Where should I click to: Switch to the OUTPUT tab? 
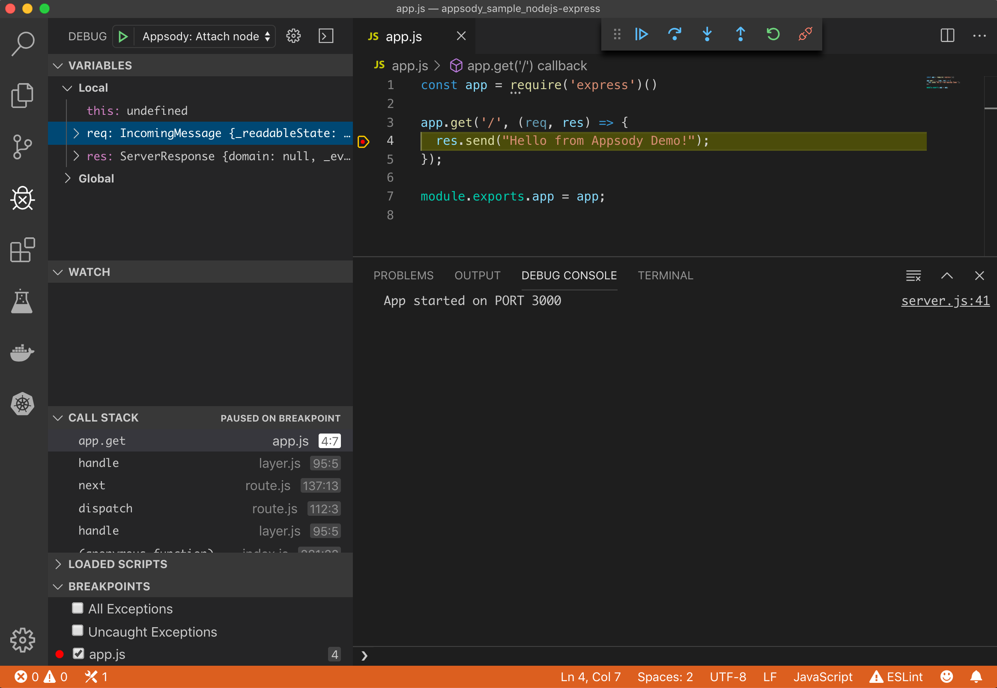[478, 276]
